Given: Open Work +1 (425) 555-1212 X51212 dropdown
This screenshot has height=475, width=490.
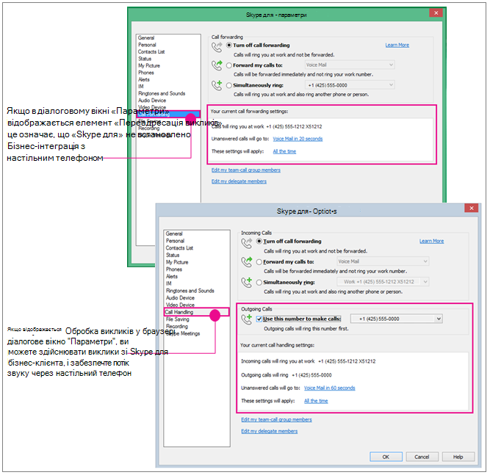Looking at the screenshot, I should (x=383, y=282).
